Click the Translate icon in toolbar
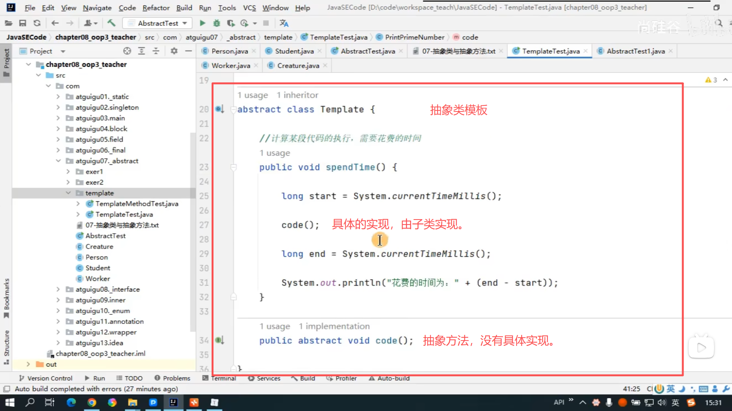Image resolution: width=732 pixels, height=411 pixels. pyautogui.click(x=284, y=23)
